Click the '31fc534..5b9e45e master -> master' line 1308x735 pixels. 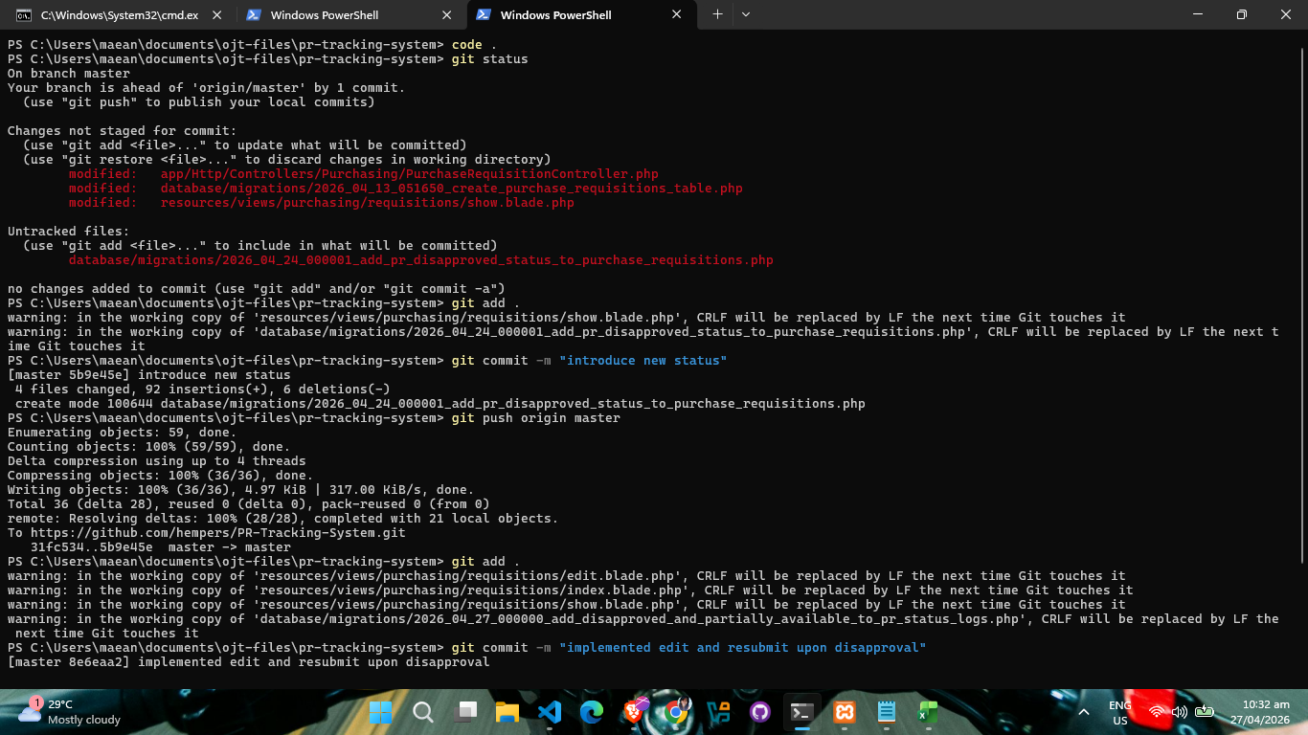pyautogui.click(x=161, y=547)
